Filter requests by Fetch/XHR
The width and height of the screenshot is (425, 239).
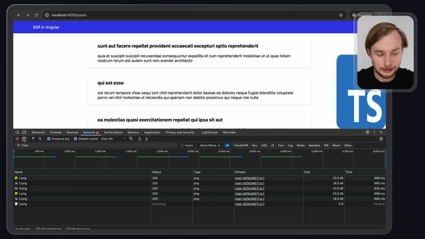tap(241, 145)
